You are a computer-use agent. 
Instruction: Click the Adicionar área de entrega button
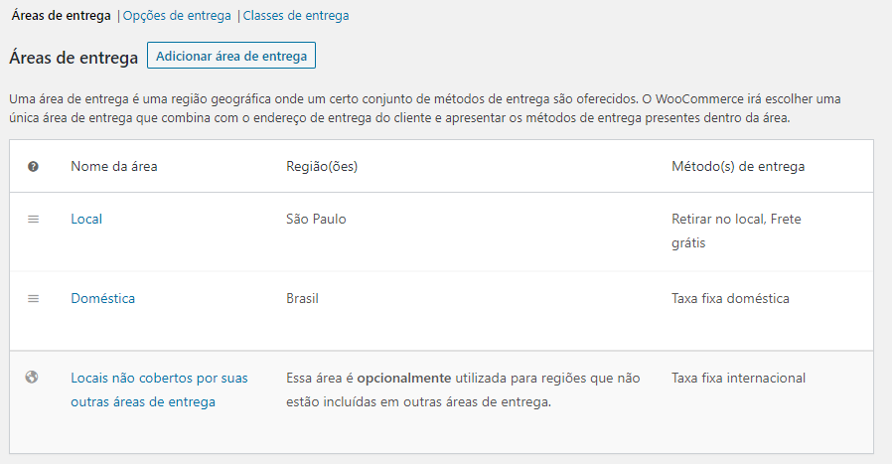pos(231,56)
